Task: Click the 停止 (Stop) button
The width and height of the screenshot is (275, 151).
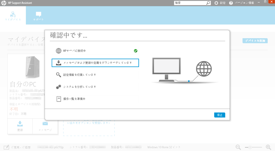Action: click(219, 115)
